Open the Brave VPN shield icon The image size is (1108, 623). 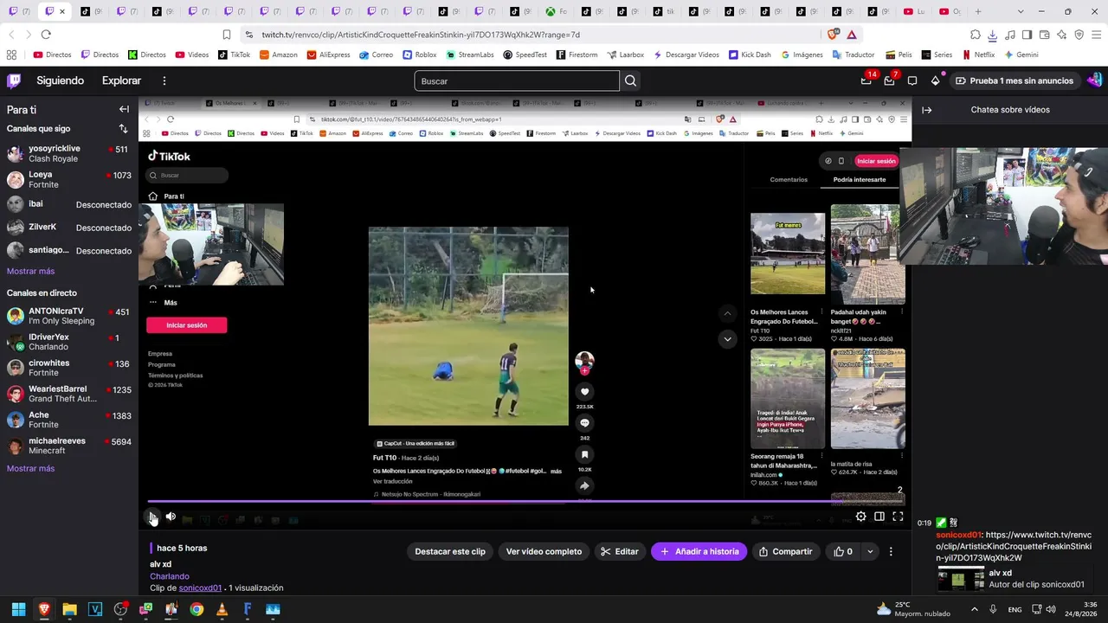tap(1079, 35)
